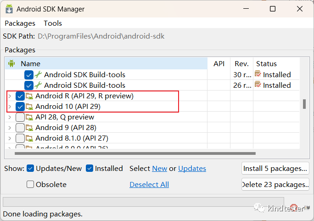Enable the Obsolete checkbox
This screenshot has height=221, width=314.
pos(30,184)
